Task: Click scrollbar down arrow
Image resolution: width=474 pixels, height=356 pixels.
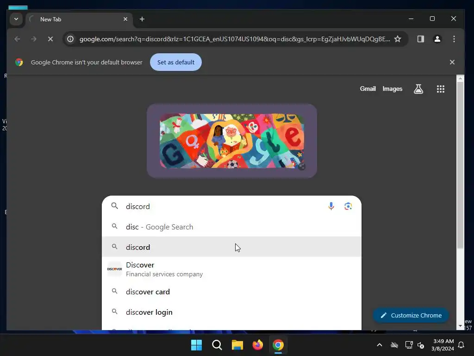Action: pyautogui.click(x=460, y=326)
